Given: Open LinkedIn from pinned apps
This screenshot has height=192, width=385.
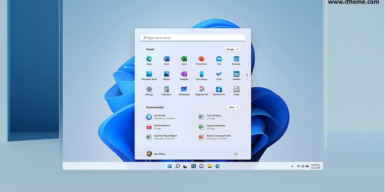Looking at the screenshot, I should [236, 75].
